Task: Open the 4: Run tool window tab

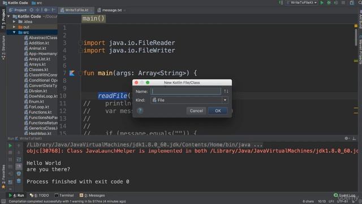Action: (x=16, y=195)
